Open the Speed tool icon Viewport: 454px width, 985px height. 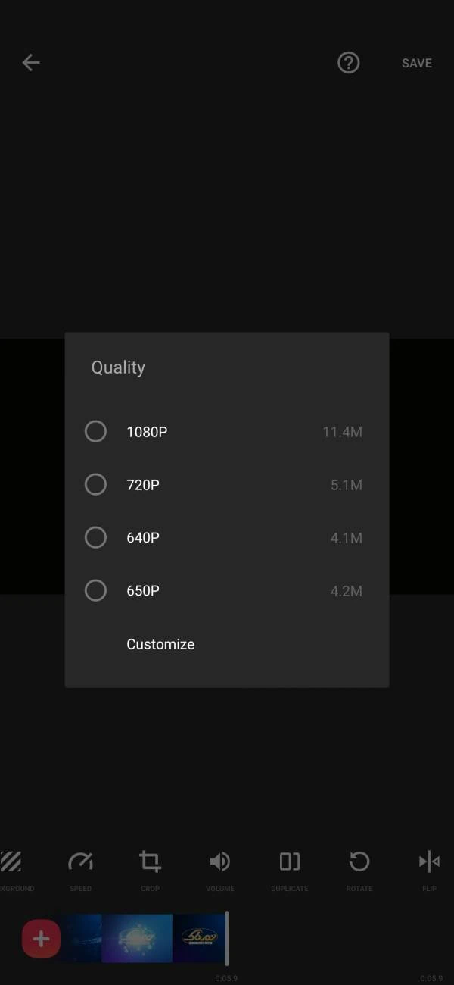pos(80,861)
